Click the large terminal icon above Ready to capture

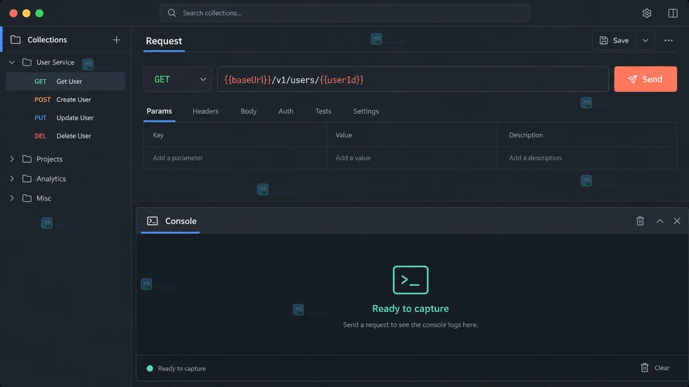pyautogui.click(x=410, y=280)
